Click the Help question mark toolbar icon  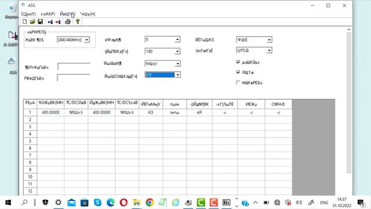(78, 22)
